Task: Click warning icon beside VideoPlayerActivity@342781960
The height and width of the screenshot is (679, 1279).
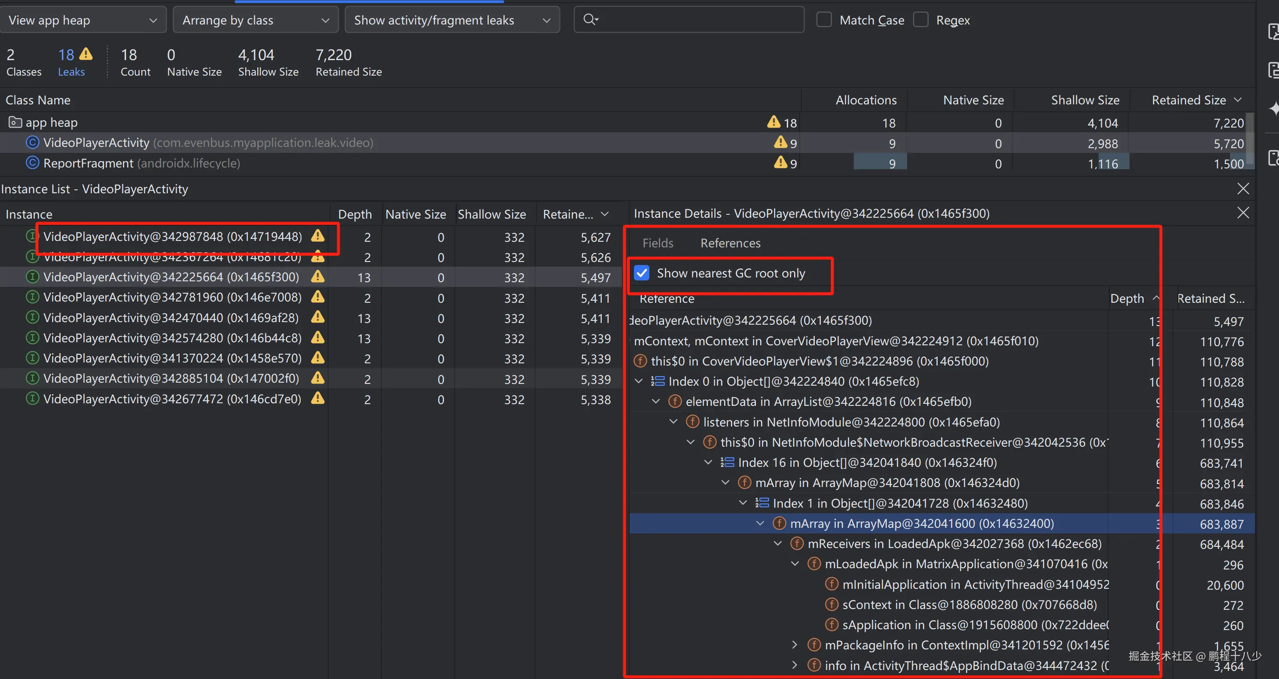Action: [318, 297]
